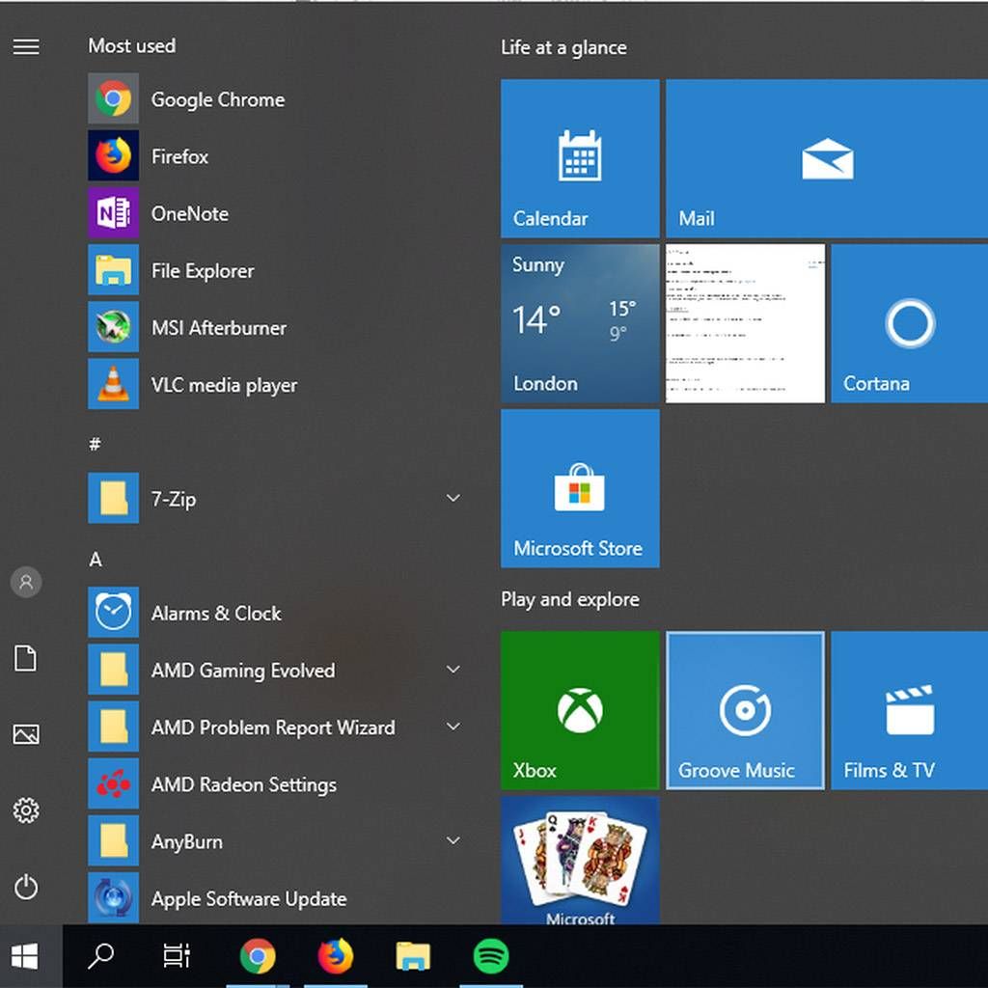This screenshot has height=988, width=988.
Task: Expand the 7-Zip folder
Action: [453, 499]
